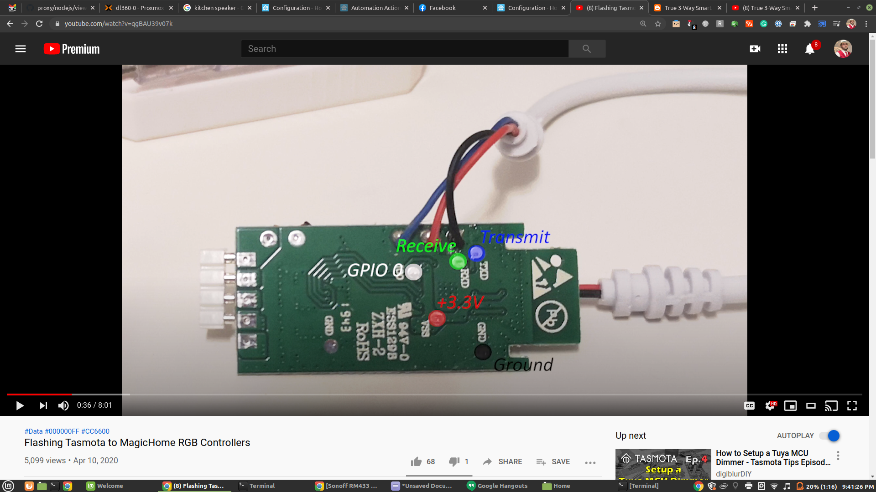Enable miniplayer mode
This screenshot has width=876, height=492.
(790, 405)
